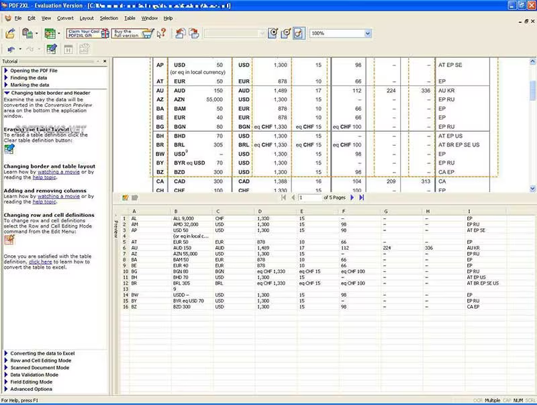
Task: Click the edit-table icon on the preview bar
Action: coord(126,197)
